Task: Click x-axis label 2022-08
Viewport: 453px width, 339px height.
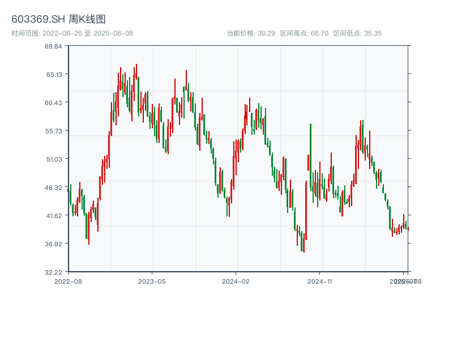Action: [x=68, y=281]
